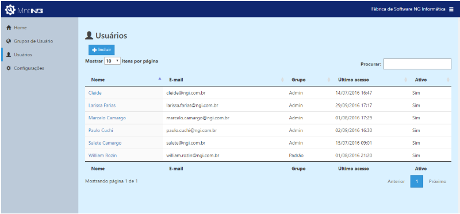Select page 1 in pagination

click(x=416, y=181)
